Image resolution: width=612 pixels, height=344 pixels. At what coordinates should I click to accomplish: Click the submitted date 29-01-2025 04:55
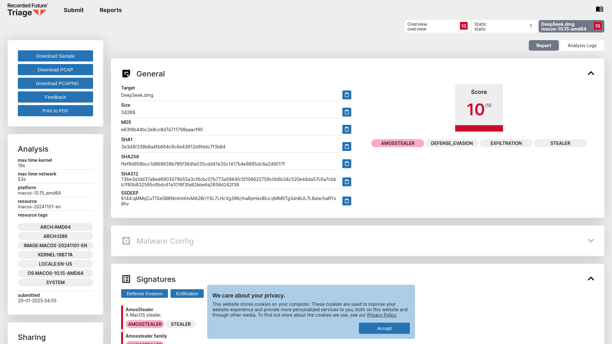pos(37,301)
